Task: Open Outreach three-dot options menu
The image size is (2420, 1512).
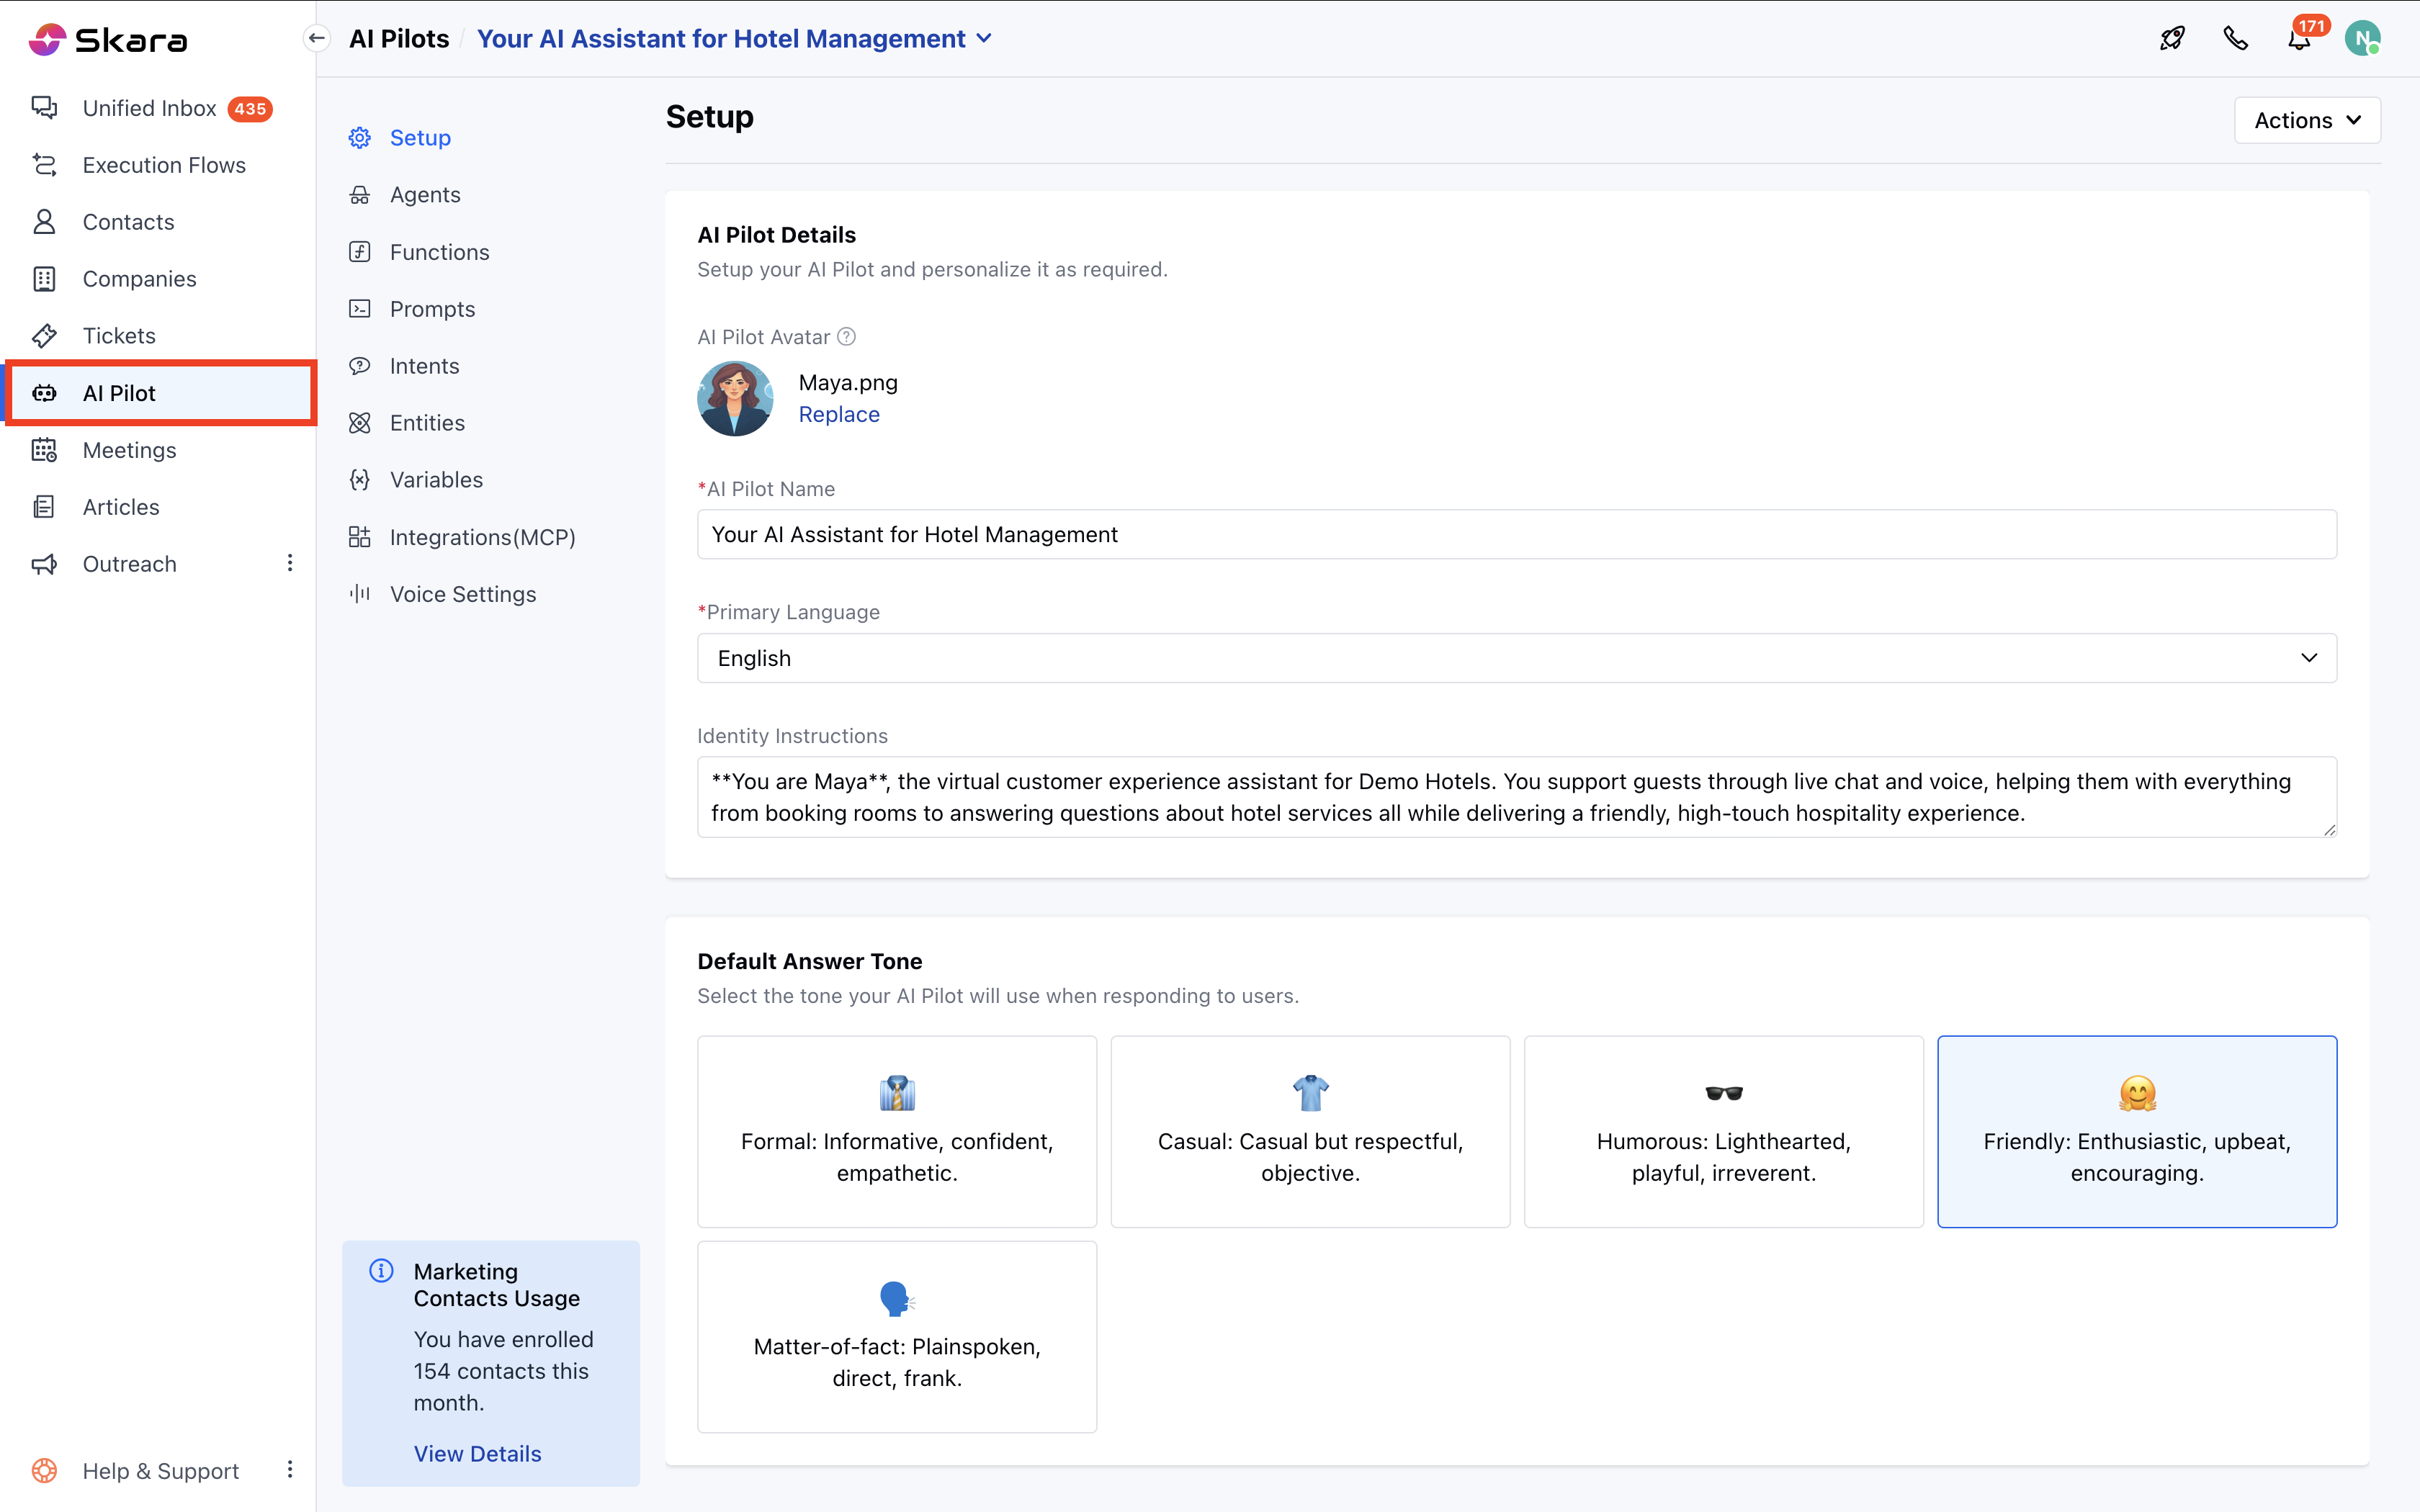Action: coord(290,563)
